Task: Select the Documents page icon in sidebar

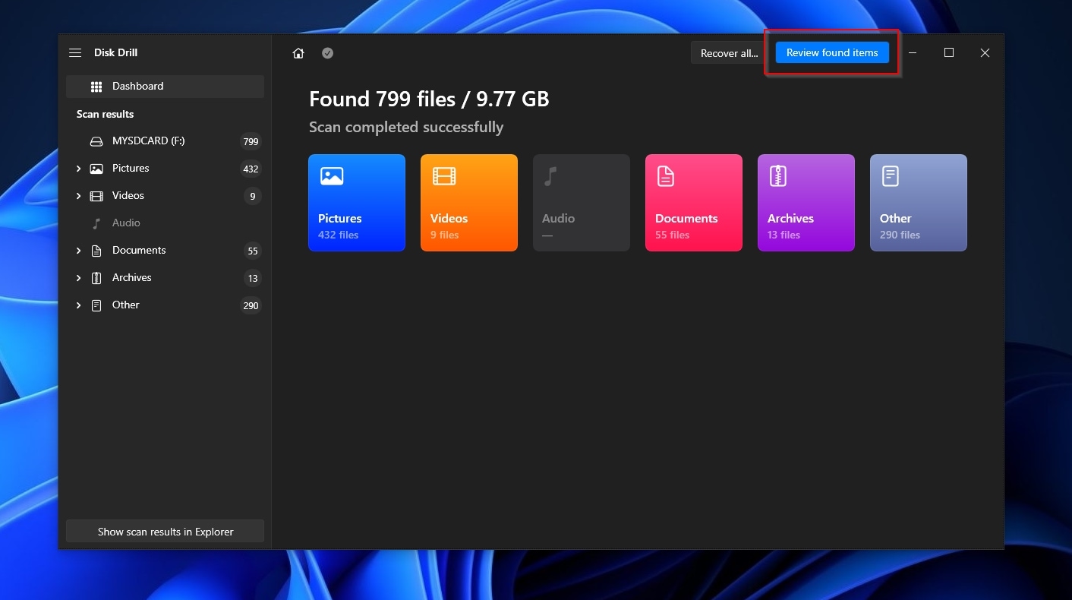Action: point(96,250)
